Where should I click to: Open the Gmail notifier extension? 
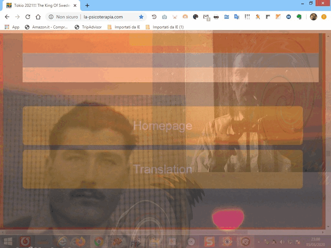tap(206, 17)
